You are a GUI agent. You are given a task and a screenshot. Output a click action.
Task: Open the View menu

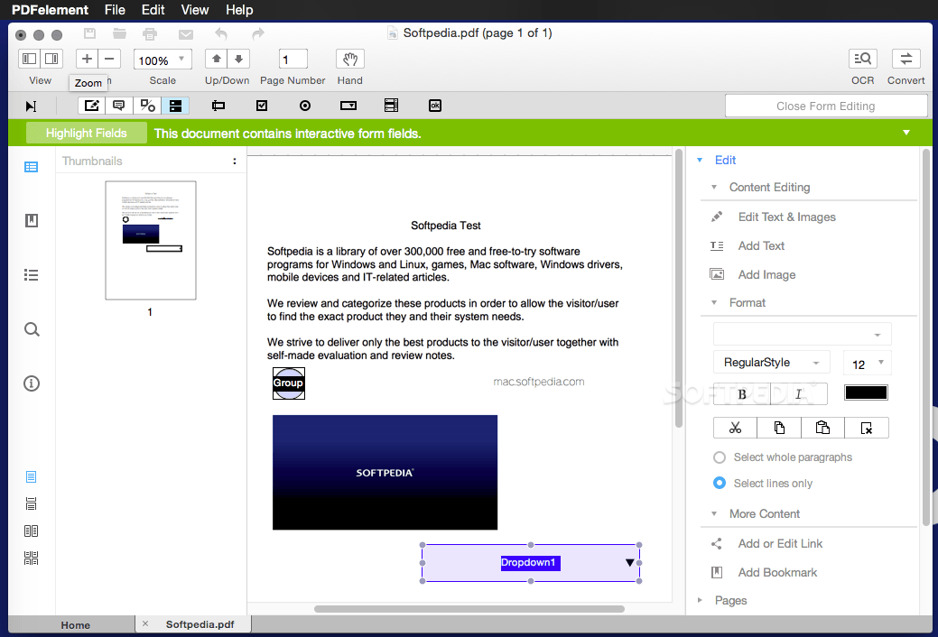(195, 10)
